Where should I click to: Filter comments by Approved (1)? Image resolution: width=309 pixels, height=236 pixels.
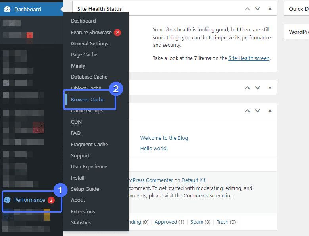pos(169,222)
